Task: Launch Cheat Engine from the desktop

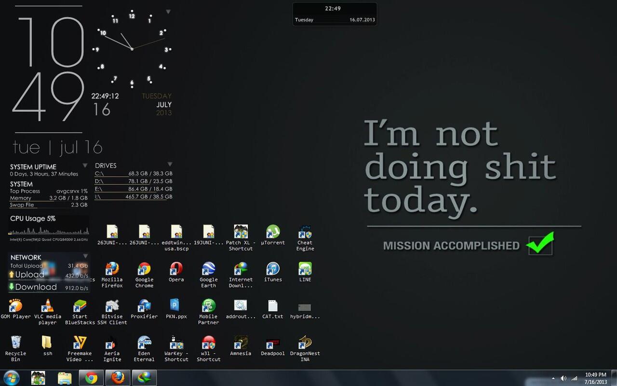Action: [x=305, y=238]
